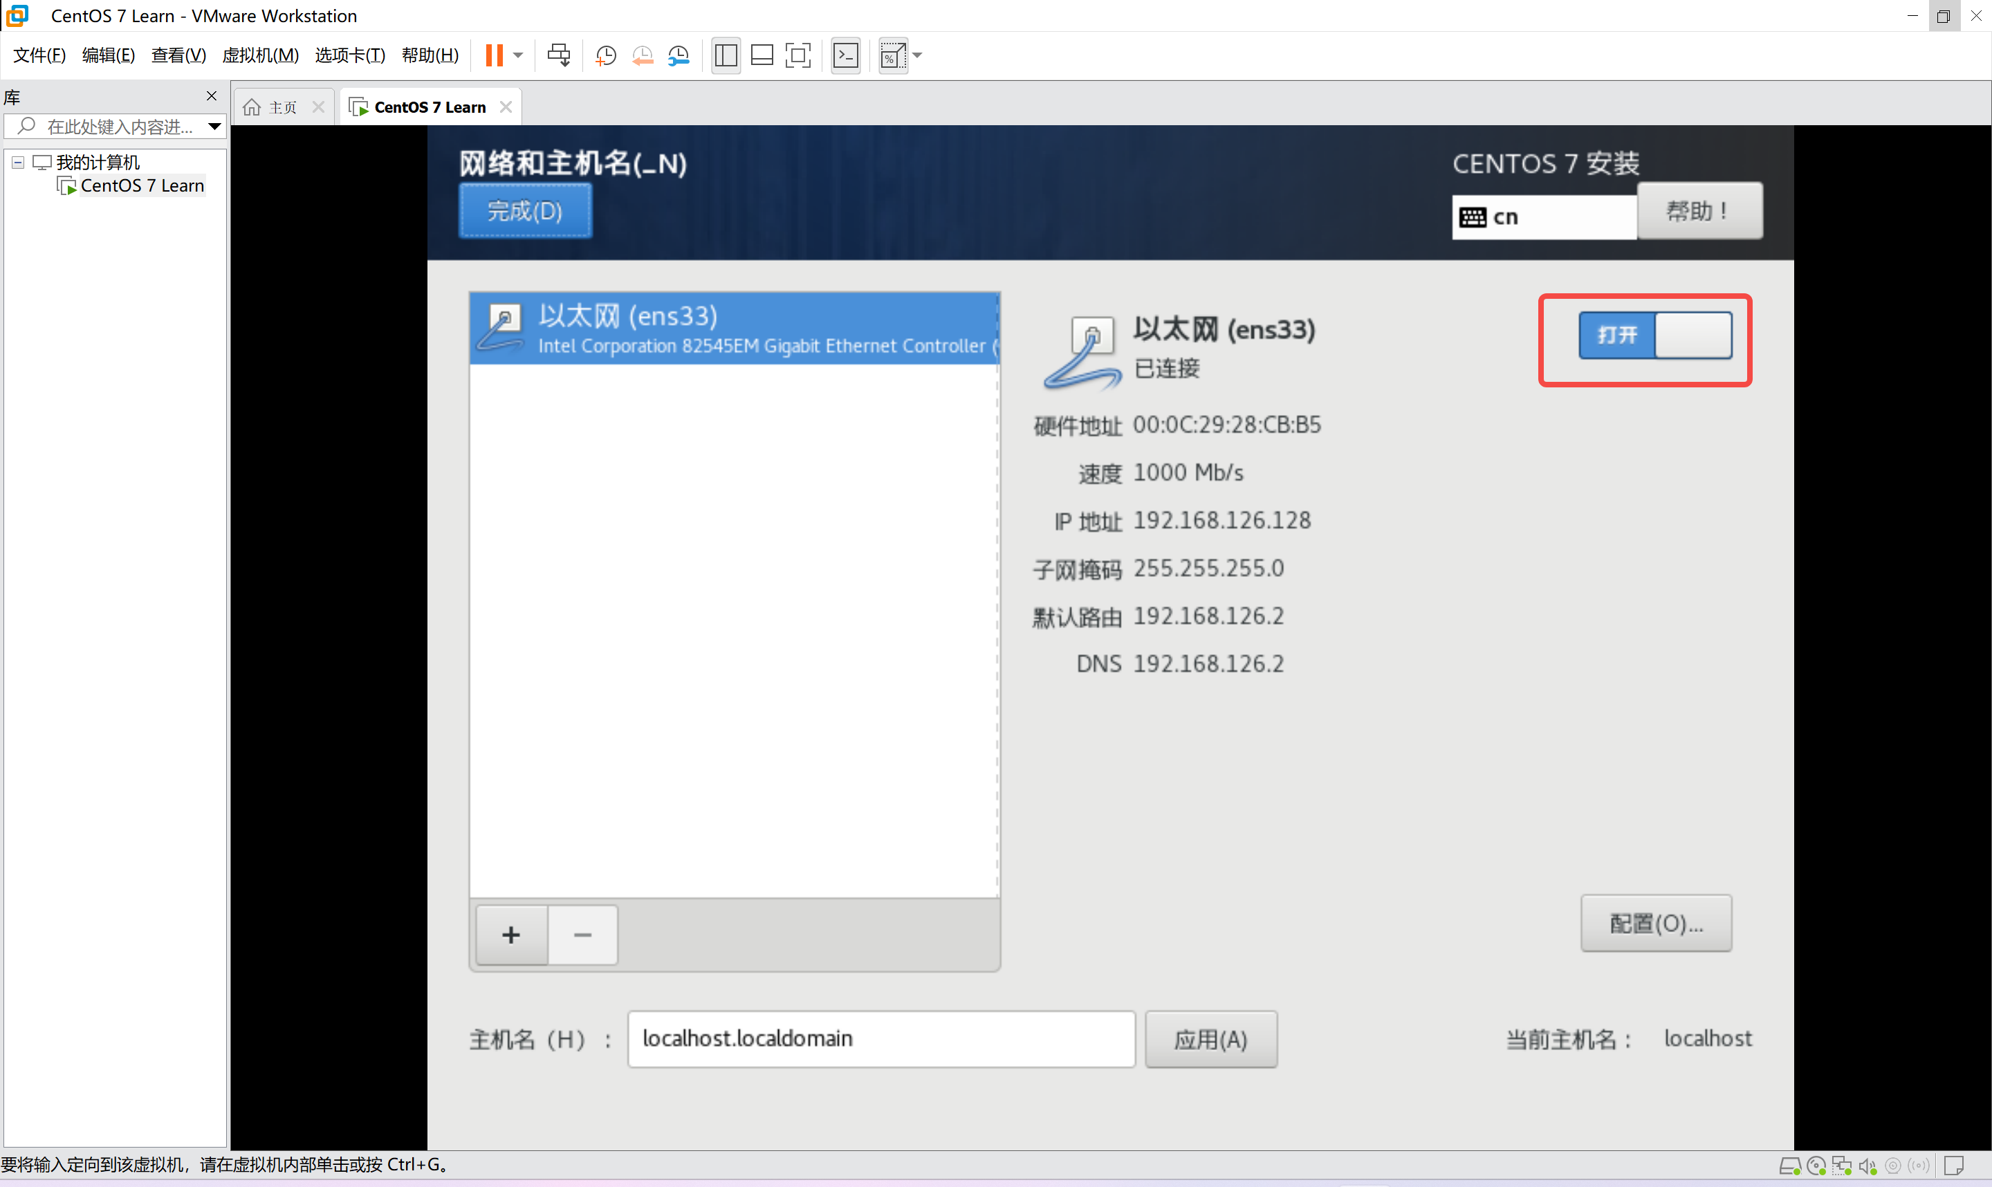Click the hardware address 00:0C:29:28:CB:B5

click(1227, 425)
